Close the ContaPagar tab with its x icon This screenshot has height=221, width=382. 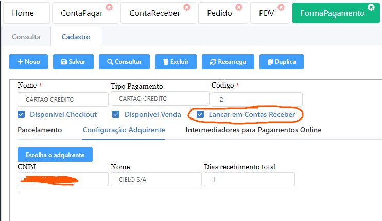(109, 7)
